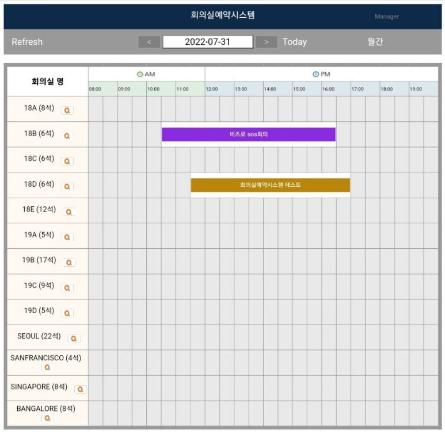445x435 pixels.
Task: Click the magnifier icon beside 18E (12석)
Action: (x=69, y=212)
